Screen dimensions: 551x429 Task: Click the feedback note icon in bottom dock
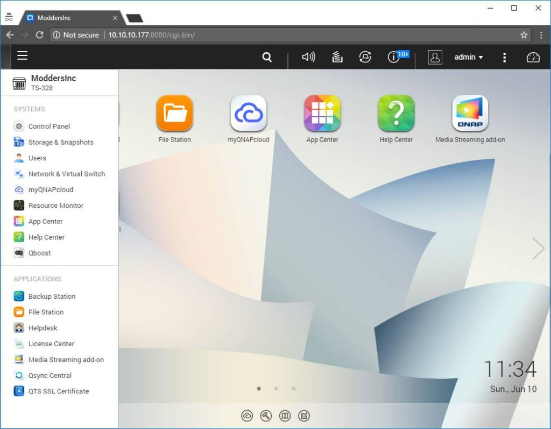(x=304, y=416)
